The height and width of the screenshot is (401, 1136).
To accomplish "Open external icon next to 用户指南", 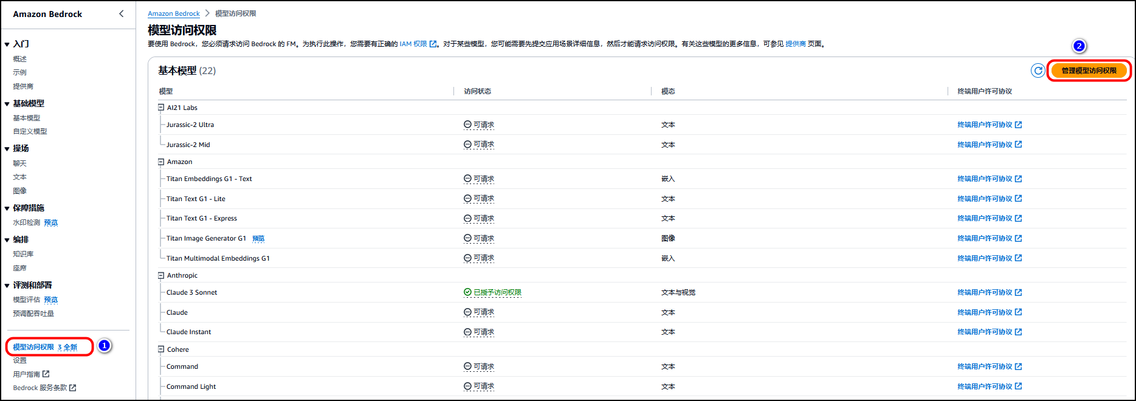I will click(46, 374).
